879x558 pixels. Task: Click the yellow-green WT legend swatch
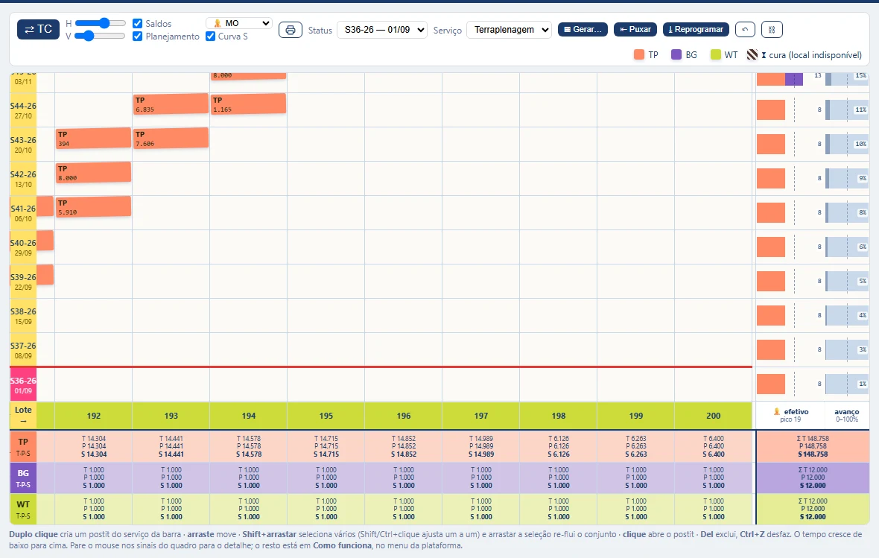[715, 54]
